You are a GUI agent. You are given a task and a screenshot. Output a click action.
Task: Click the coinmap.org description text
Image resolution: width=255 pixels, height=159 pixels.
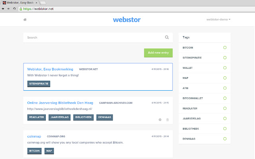click(x=75, y=142)
